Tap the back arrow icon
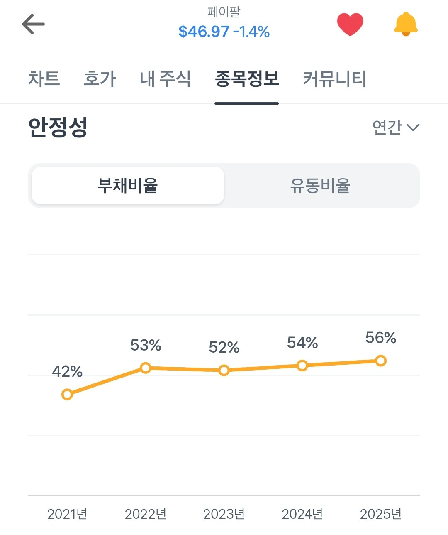Viewport: 448px width, 535px height. coord(33,24)
